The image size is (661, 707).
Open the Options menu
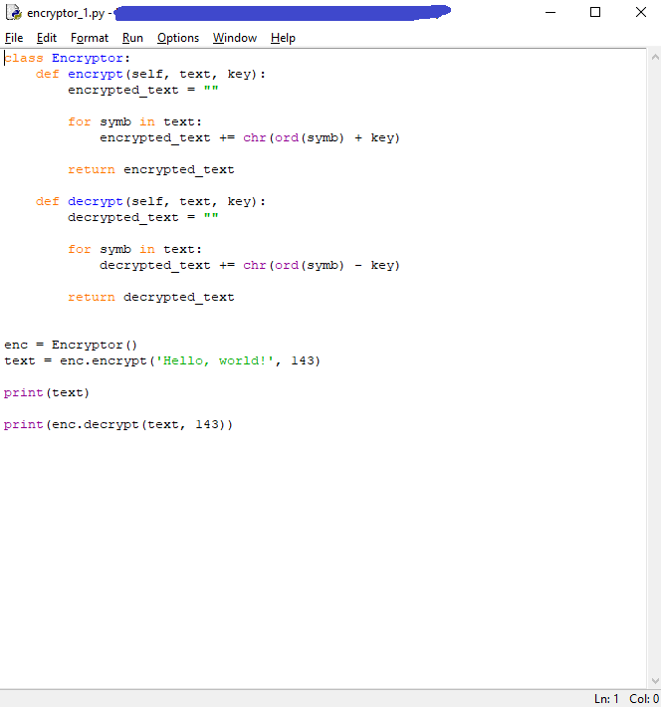tap(178, 38)
